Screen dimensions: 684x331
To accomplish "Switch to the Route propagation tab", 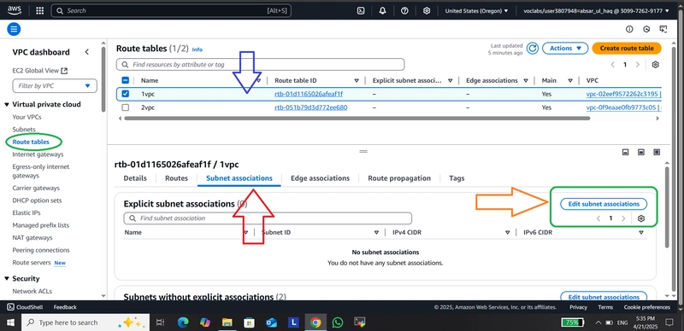I will coord(399,178).
